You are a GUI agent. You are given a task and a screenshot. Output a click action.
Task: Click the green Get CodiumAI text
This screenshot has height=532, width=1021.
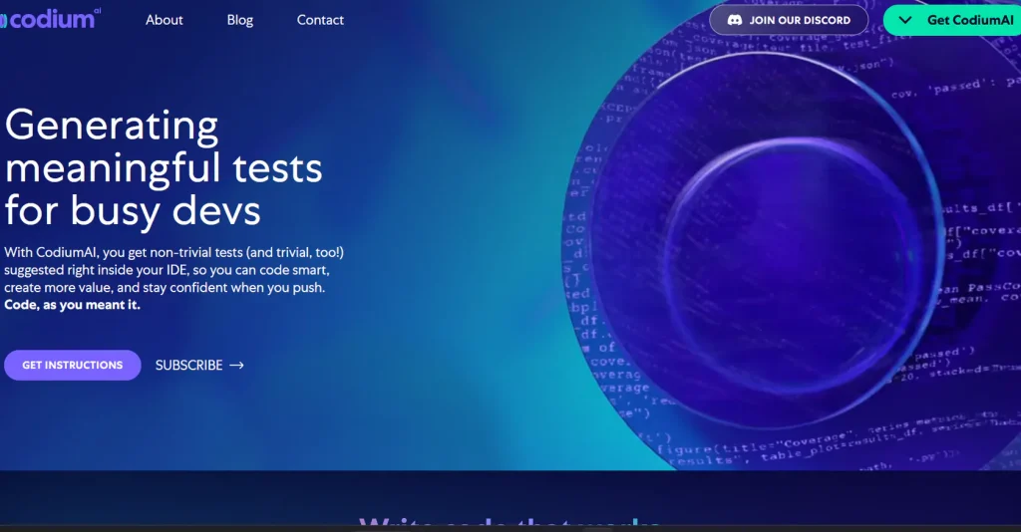click(969, 20)
